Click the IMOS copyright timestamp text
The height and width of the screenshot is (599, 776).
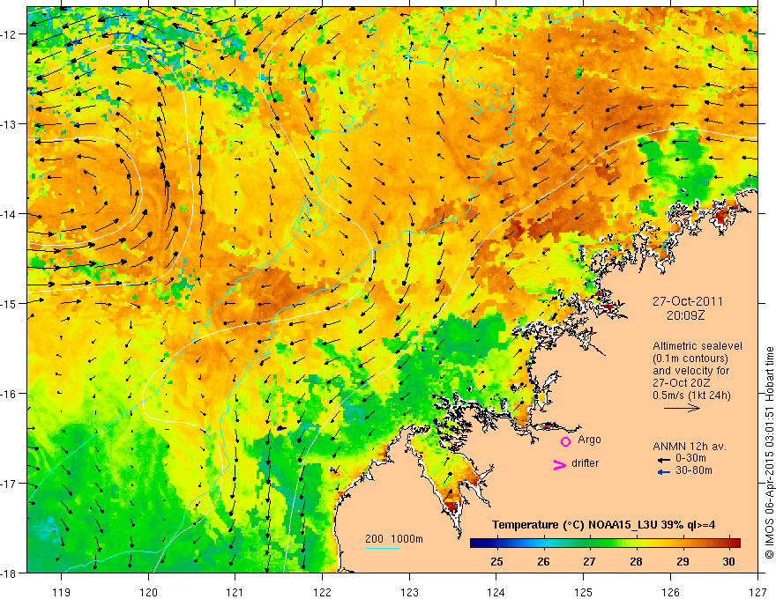[769, 452]
